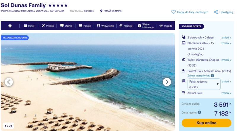Click the heart favorites icon
This screenshot has height=131, width=237.
point(173,12)
